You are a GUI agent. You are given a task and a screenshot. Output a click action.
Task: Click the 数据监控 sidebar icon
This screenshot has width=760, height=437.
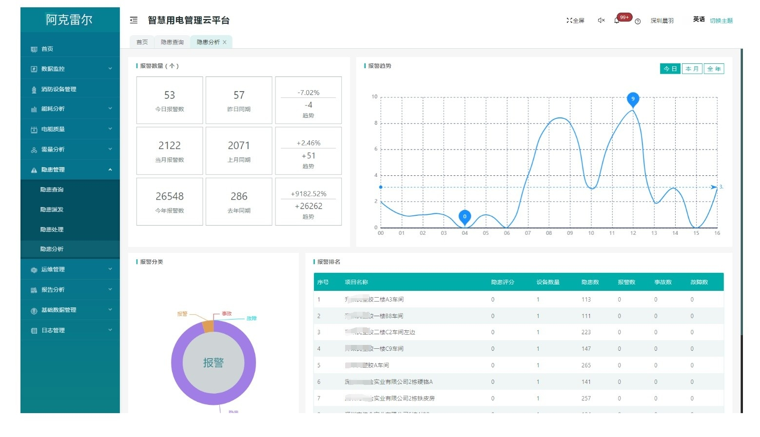pyautogui.click(x=34, y=69)
